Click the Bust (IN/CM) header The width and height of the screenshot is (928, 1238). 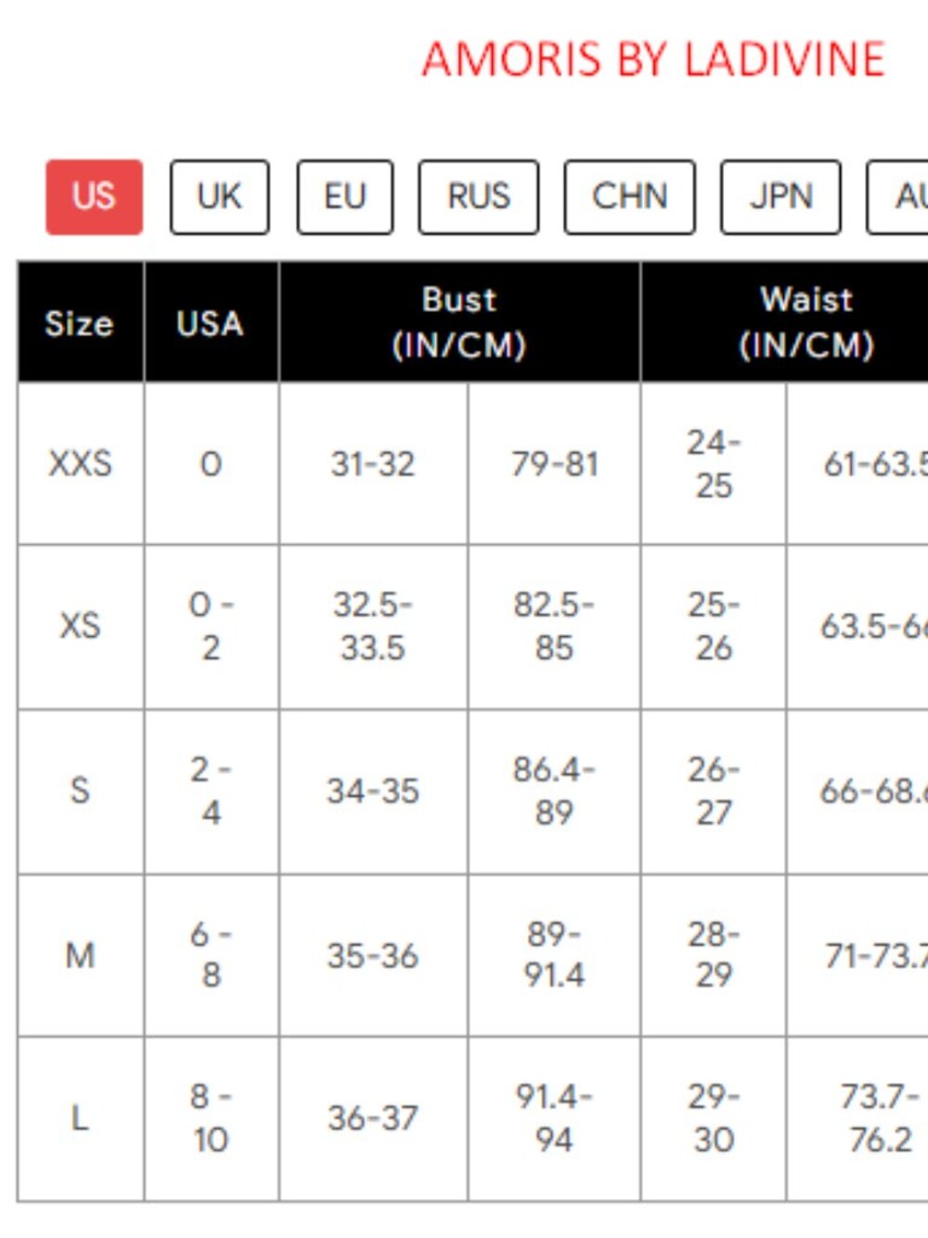pos(459,322)
